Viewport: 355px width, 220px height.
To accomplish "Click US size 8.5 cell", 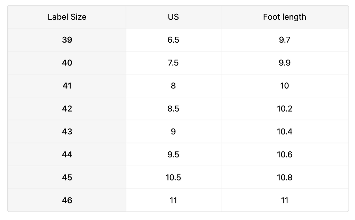I will coord(173,108).
